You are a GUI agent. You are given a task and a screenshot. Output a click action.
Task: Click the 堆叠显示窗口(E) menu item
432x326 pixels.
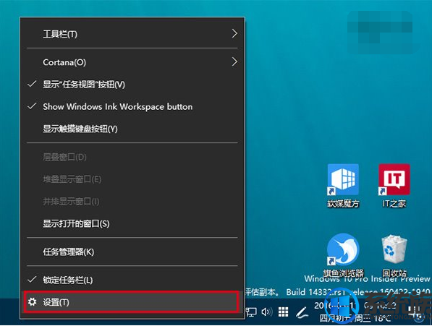pos(132,179)
